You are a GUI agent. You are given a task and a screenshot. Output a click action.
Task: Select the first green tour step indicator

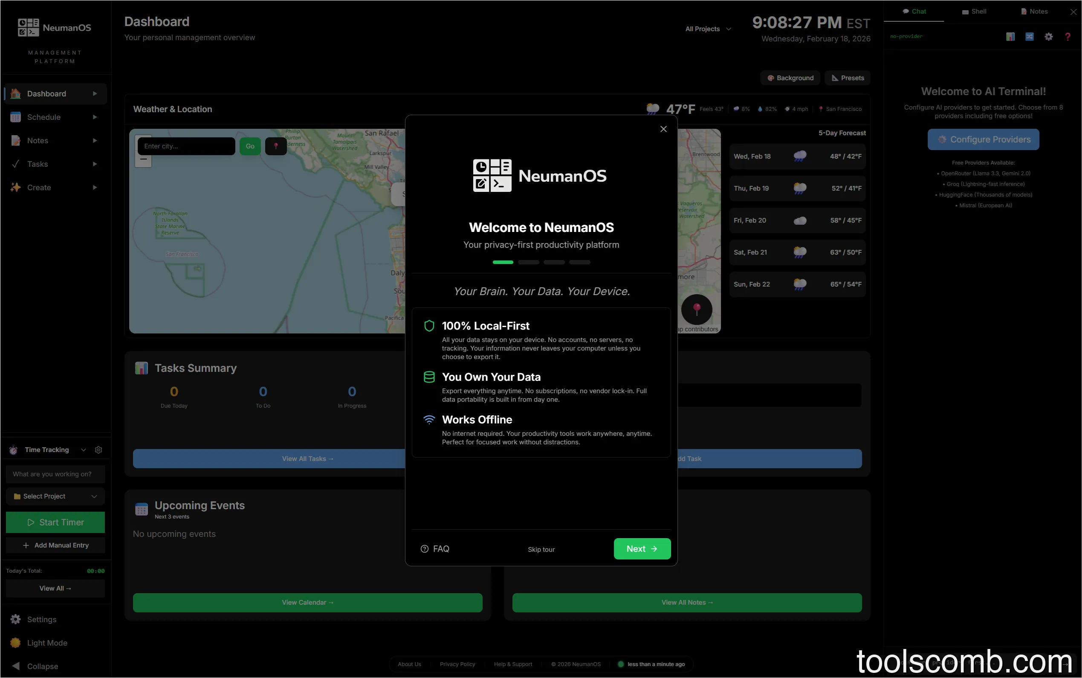pos(503,262)
